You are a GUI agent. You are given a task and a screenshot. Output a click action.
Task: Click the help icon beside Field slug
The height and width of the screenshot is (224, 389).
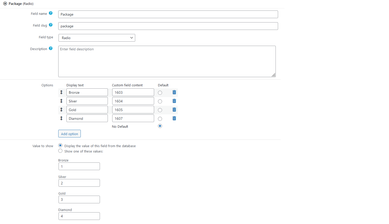pos(51,25)
